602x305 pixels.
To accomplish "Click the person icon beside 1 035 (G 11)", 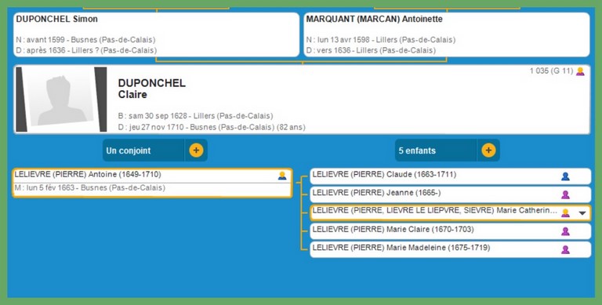I will (x=580, y=71).
